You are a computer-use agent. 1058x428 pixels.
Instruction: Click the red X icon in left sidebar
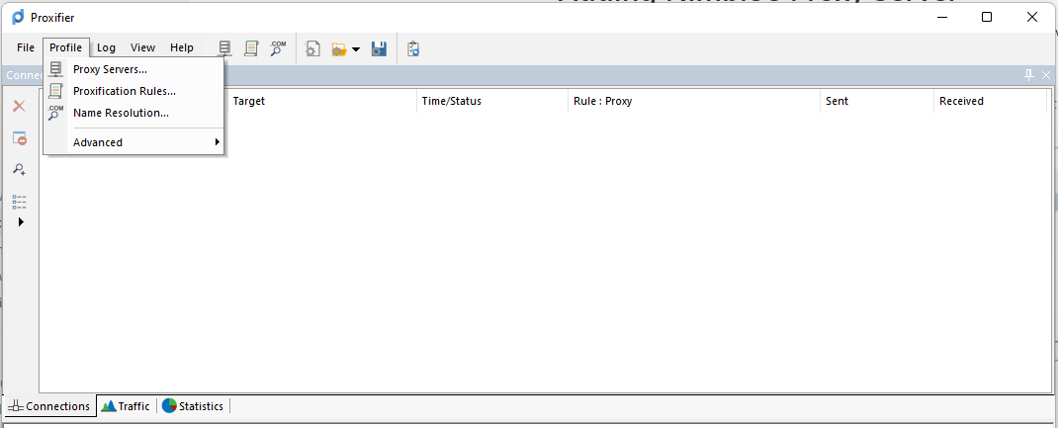pos(19,106)
